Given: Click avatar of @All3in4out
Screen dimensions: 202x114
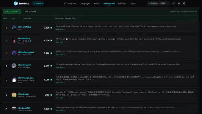Looking at the screenshot, I should click(14, 40).
